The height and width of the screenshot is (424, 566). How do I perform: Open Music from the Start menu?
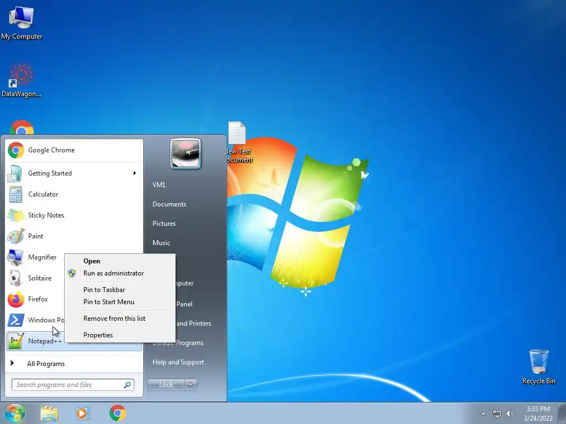161,243
